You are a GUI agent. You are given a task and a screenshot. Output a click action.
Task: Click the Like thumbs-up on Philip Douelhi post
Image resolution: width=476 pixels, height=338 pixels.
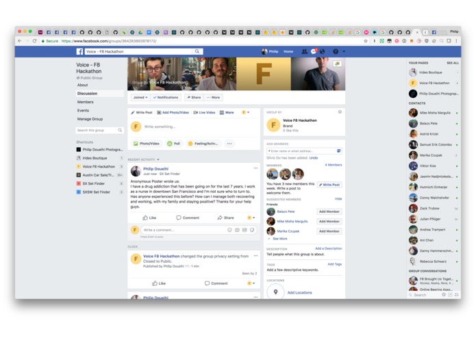coord(149,218)
